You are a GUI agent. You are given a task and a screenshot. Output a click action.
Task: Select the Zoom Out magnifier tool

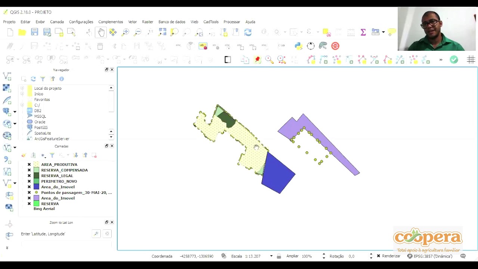coord(138,33)
